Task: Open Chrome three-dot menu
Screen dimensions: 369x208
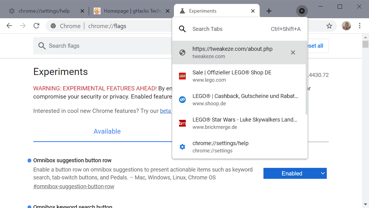Action: pyautogui.click(x=360, y=26)
